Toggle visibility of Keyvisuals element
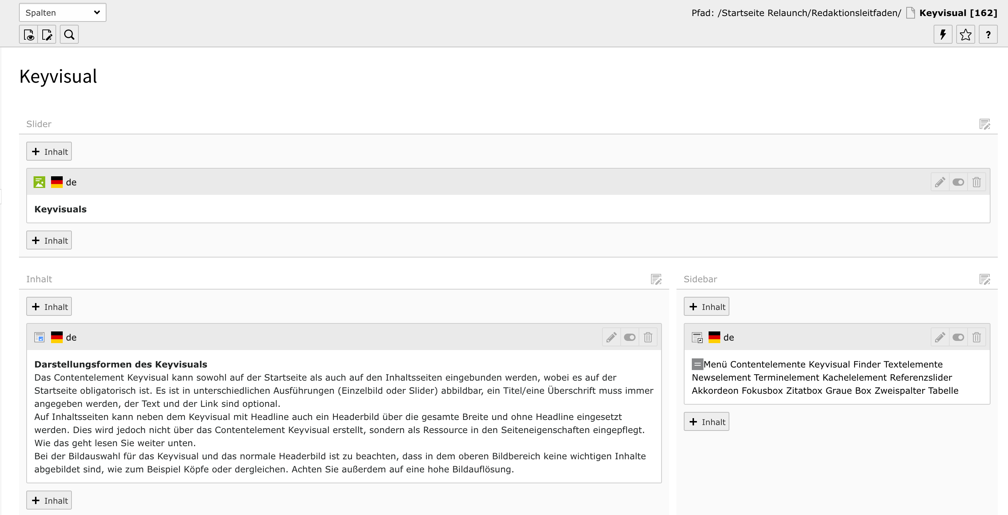This screenshot has height=515, width=1008. click(958, 182)
